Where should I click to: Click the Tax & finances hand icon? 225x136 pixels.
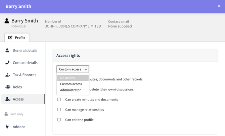[7, 75]
